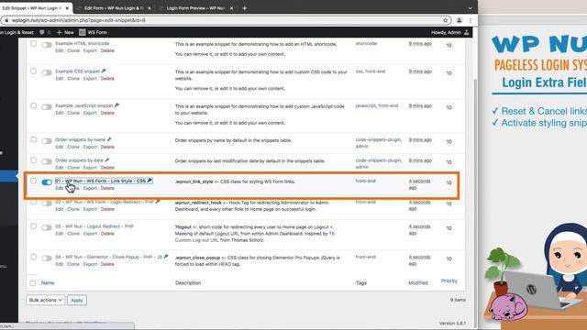Clone the Example JavaScript snippet

point(73,113)
